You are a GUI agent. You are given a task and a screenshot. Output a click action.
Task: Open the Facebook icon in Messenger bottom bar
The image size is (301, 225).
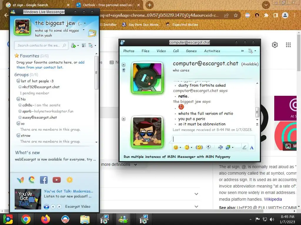coord(44,180)
